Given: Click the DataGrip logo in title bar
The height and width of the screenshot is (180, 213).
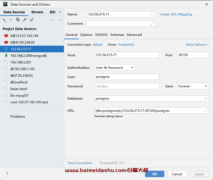Looking at the screenshot, I should pos(5,4).
